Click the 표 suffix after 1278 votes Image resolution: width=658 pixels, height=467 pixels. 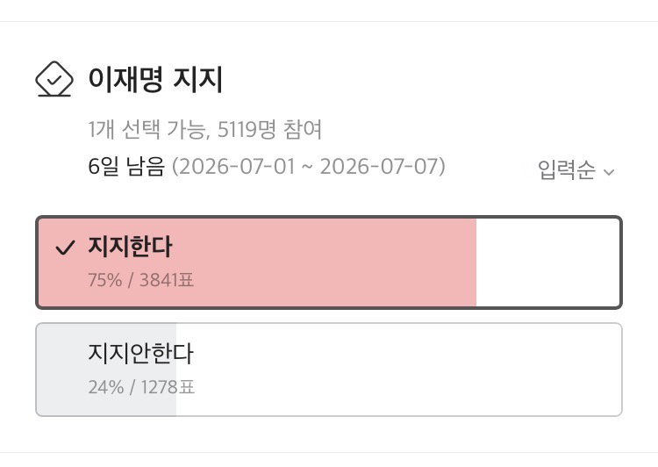pos(187,387)
